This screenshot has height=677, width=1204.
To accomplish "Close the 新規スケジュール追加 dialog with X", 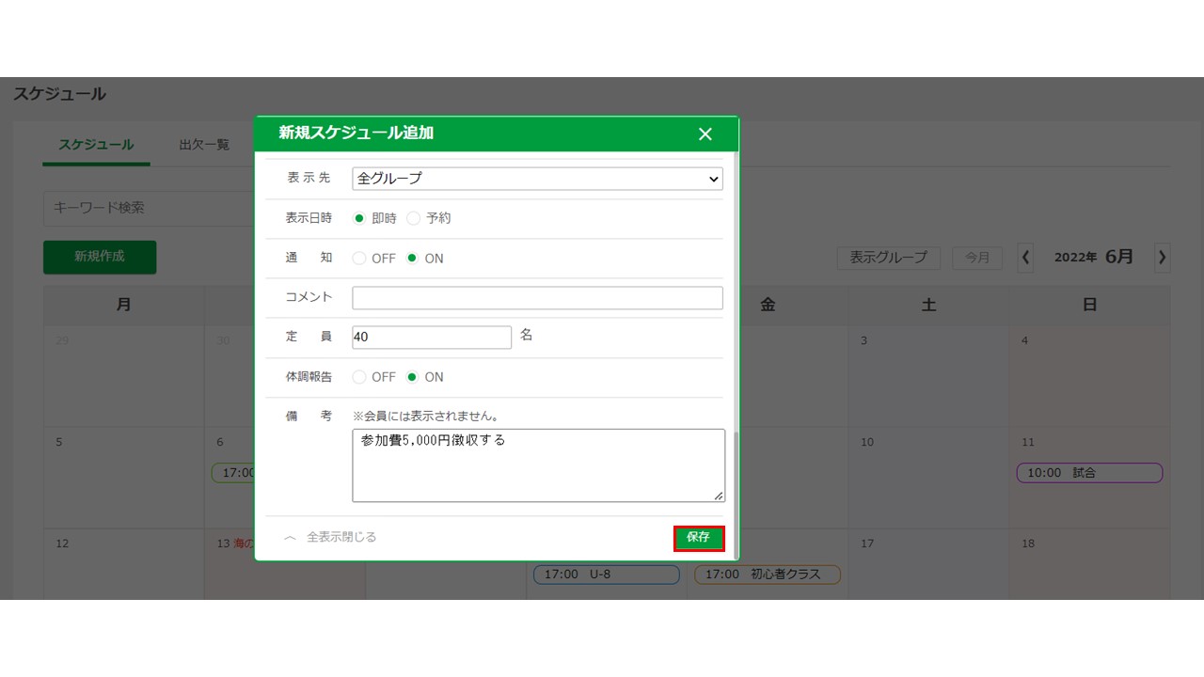I will point(705,134).
